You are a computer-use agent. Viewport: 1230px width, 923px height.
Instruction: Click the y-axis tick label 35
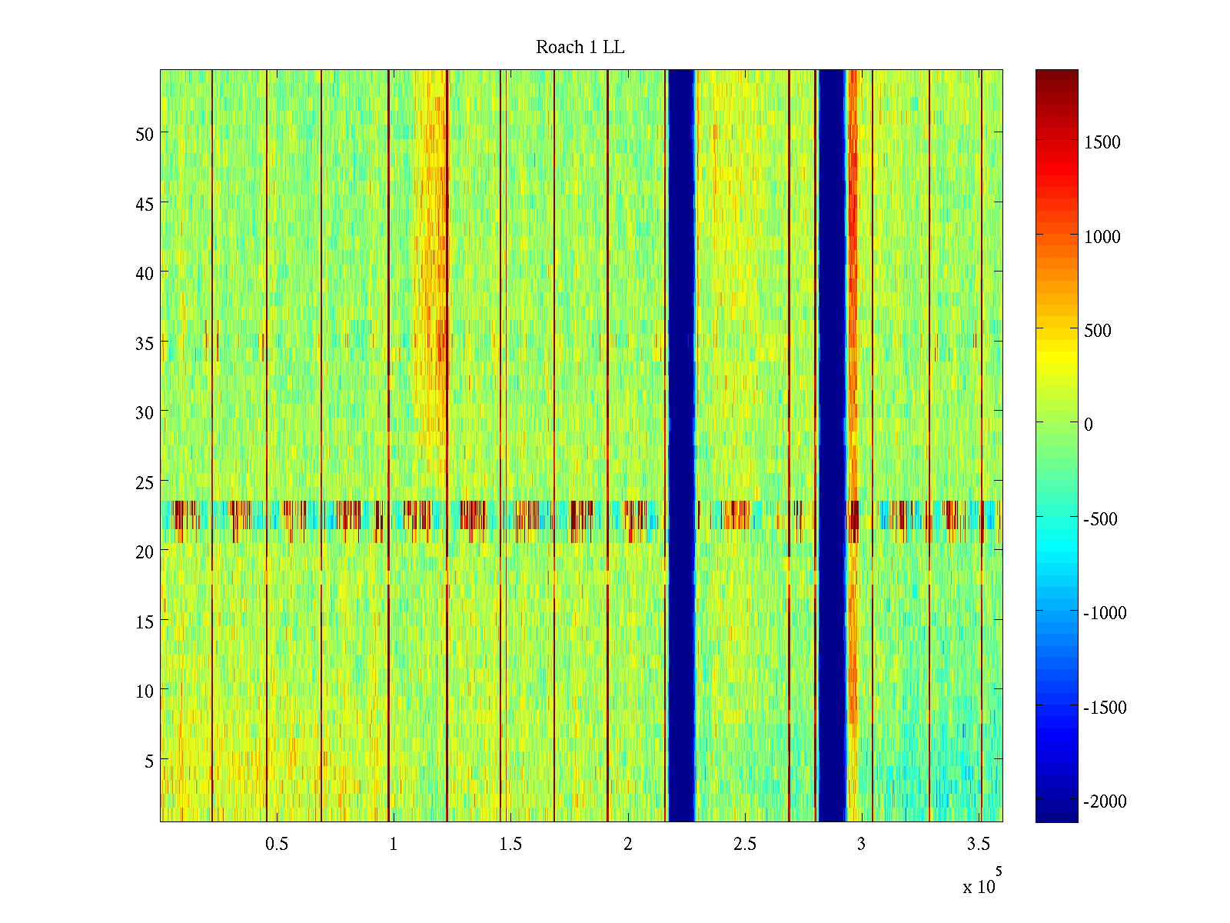click(x=144, y=343)
